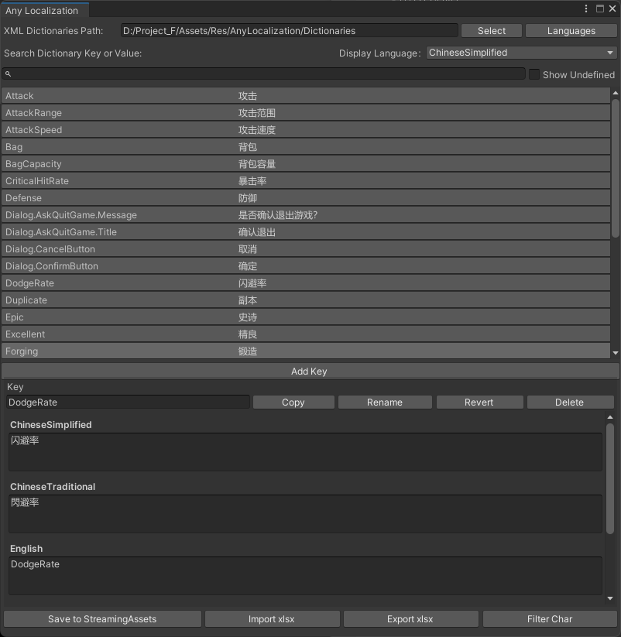Viewport: 621px width, 637px height.
Task: Enable the Show Undefined checkbox
Action: (534, 74)
